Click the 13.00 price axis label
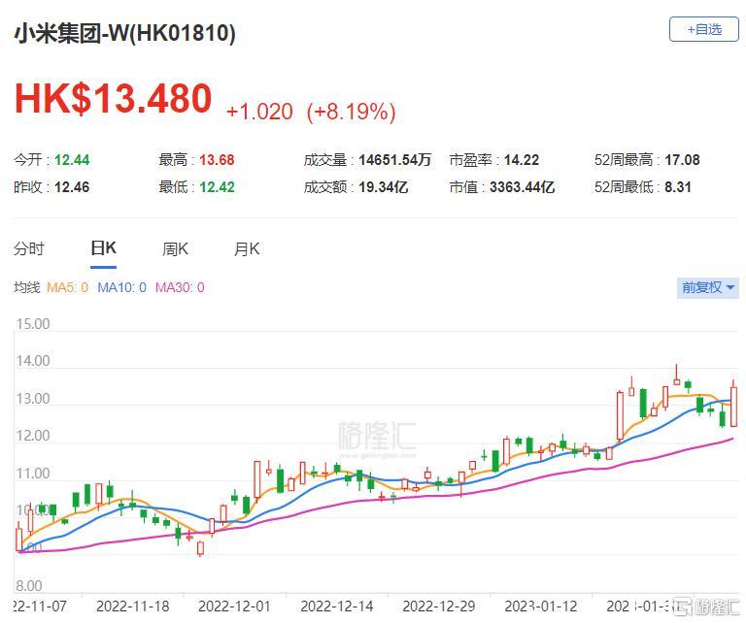This screenshot has width=746, height=623. click(x=33, y=399)
